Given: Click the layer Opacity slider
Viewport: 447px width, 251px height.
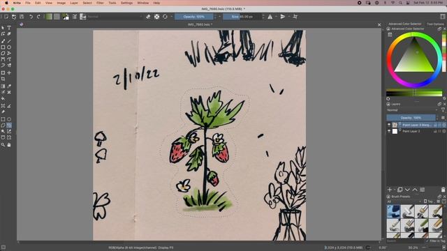Looking at the screenshot, I should tap(411, 118).
